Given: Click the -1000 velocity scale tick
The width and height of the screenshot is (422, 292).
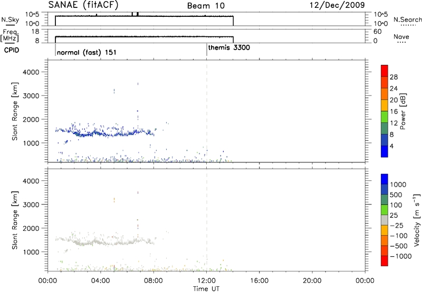Looking at the screenshot, I should (x=400, y=256).
